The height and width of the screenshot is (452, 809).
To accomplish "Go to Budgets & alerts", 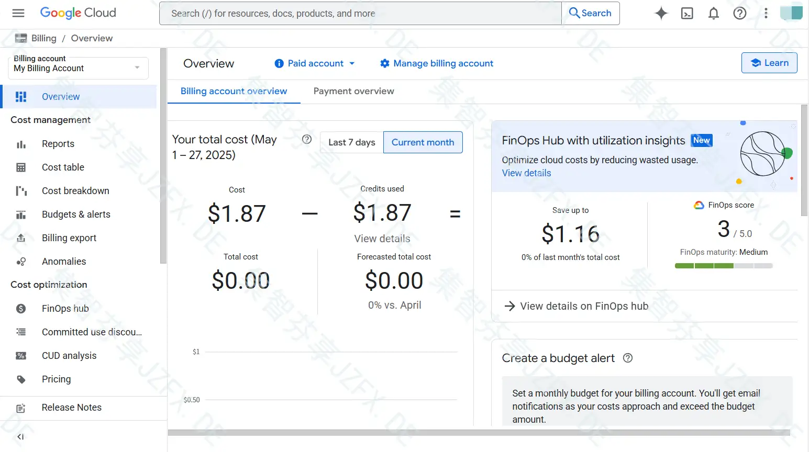I will point(76,214).
